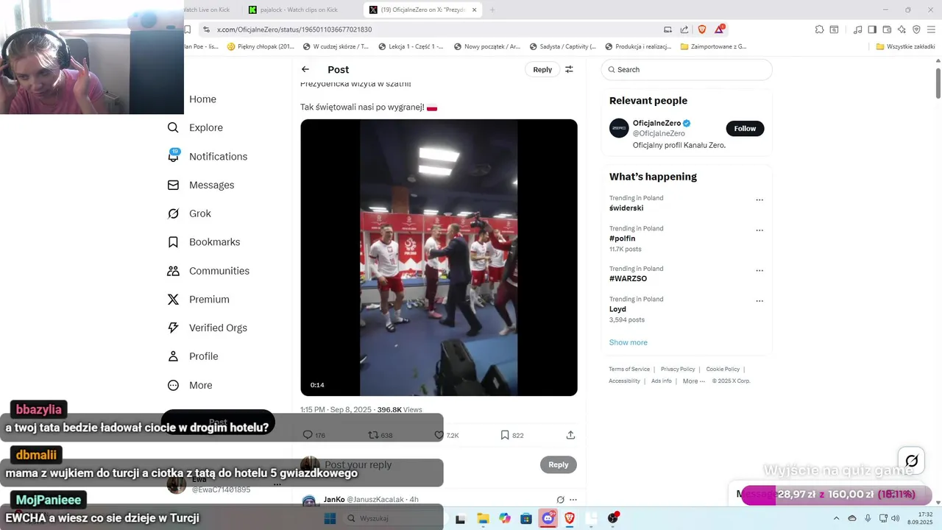Screen dimensions: 942x530
Task: Open options for świderski trend
Action: pos(759,199)
